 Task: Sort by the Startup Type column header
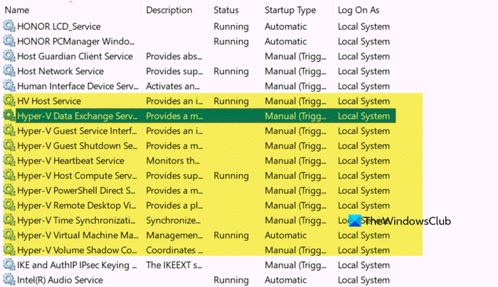290,11
